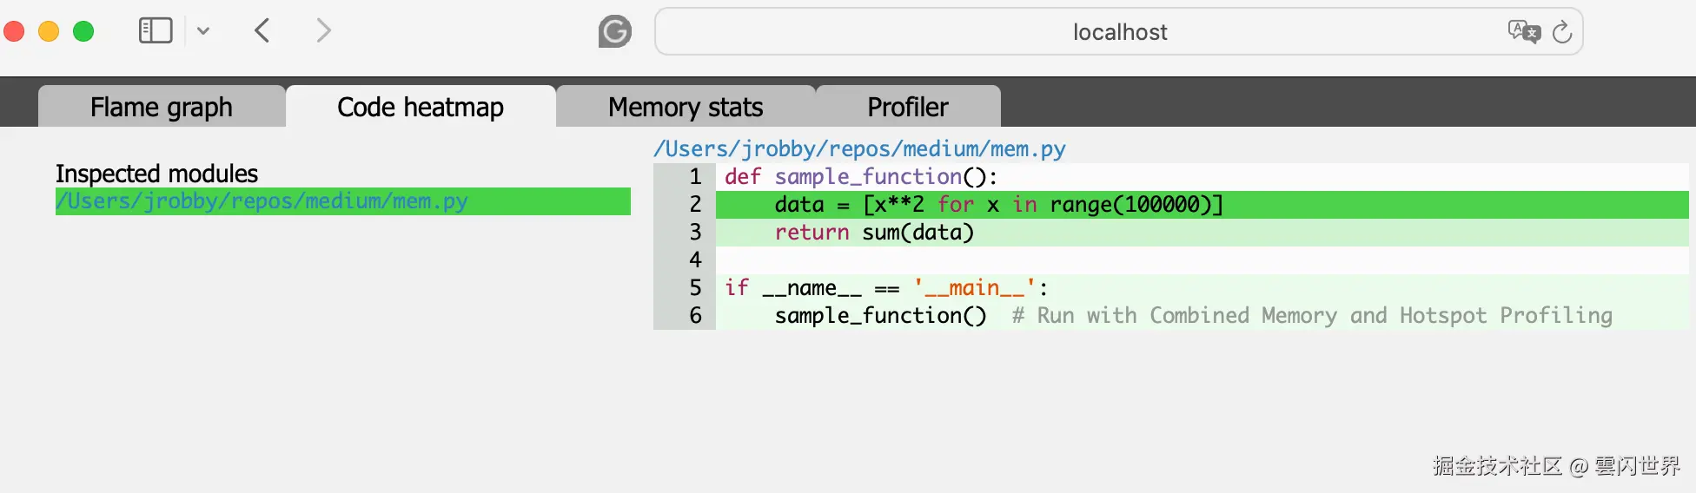Image resolution: width=1696 pixels, height=493 pixels.
Task: Select mem.py under Inspected modules
Action: click(262, 201)
